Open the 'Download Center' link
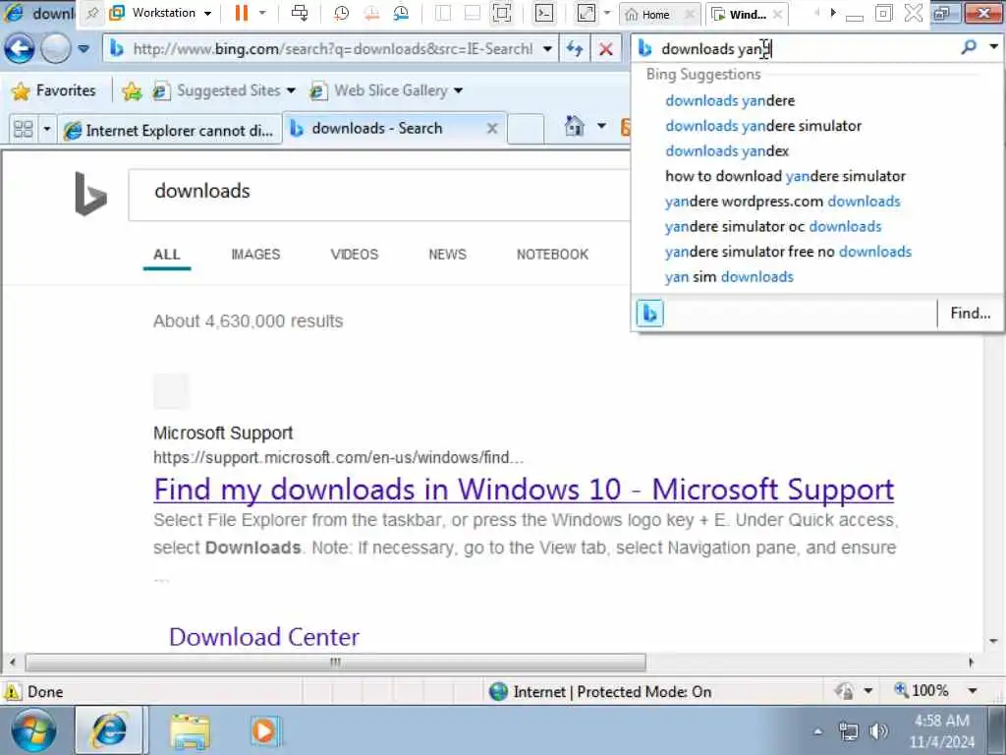This screenshot has width=1006, height=755. (264, 637)
